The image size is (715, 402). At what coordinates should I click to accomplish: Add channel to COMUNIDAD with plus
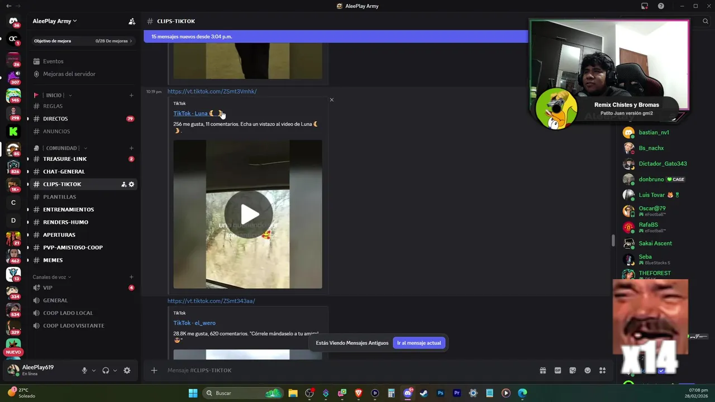click(x=131, y=148)
